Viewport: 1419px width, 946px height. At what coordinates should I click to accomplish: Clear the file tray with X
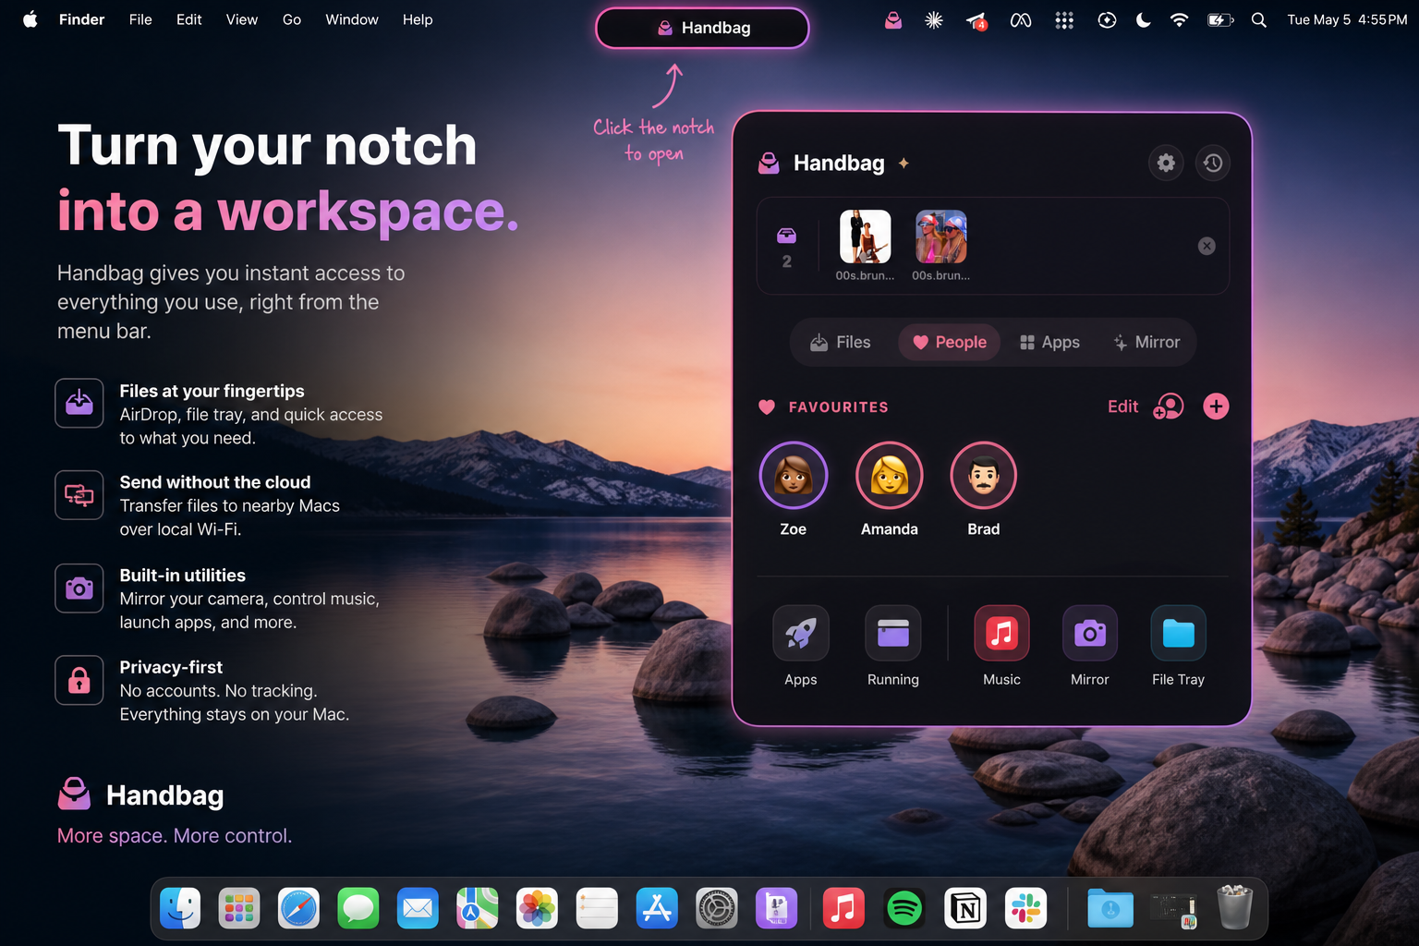coord(1207,246)
